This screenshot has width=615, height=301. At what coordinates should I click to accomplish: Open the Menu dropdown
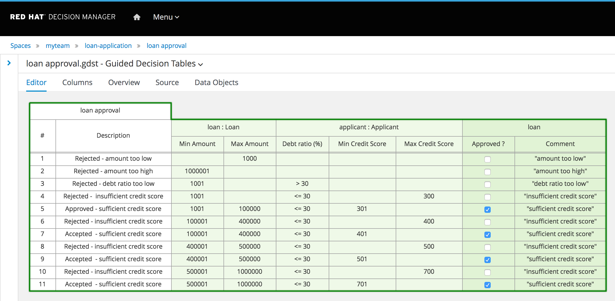click(166, 17)
